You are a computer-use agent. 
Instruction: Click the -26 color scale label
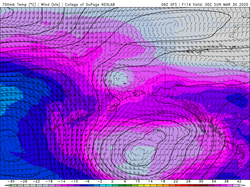tap(24, 181)
